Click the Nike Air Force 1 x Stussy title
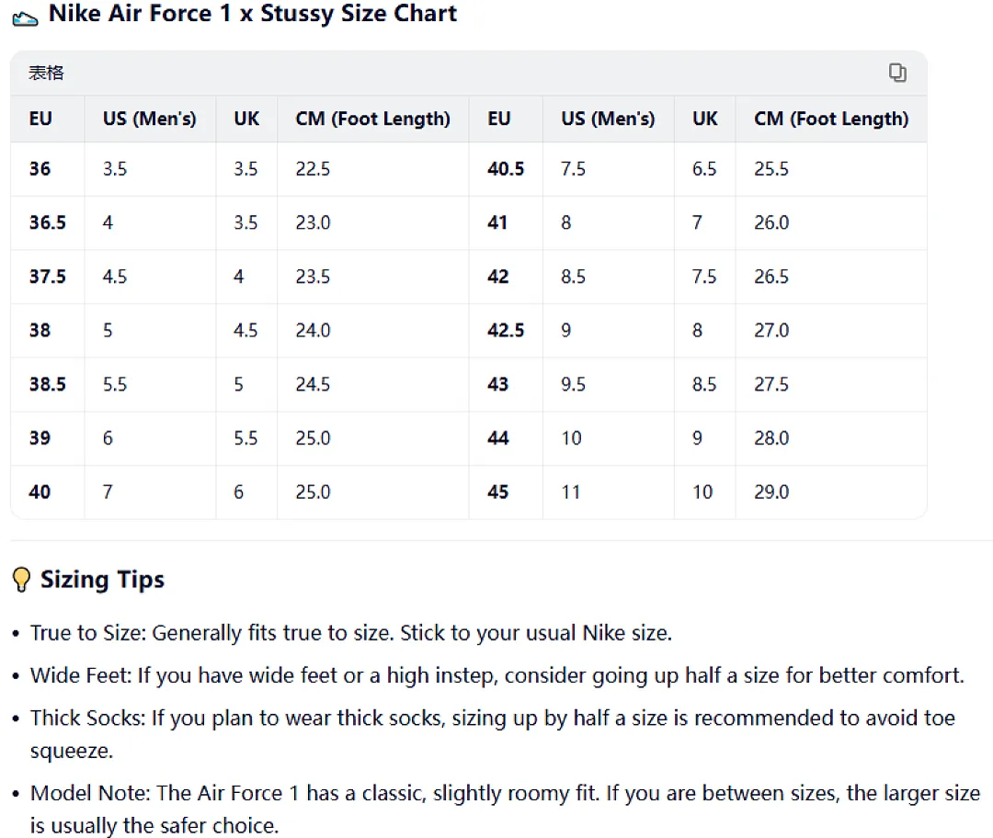Viewport: 993px width, 838px height. pos(253,14)
